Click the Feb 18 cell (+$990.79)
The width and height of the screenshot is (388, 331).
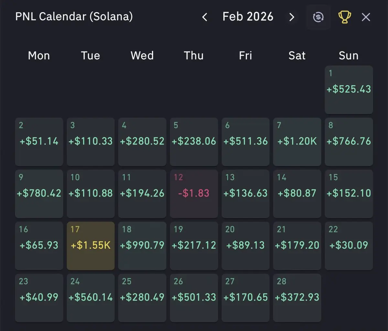pyautogui.click(x=142, y=246)
